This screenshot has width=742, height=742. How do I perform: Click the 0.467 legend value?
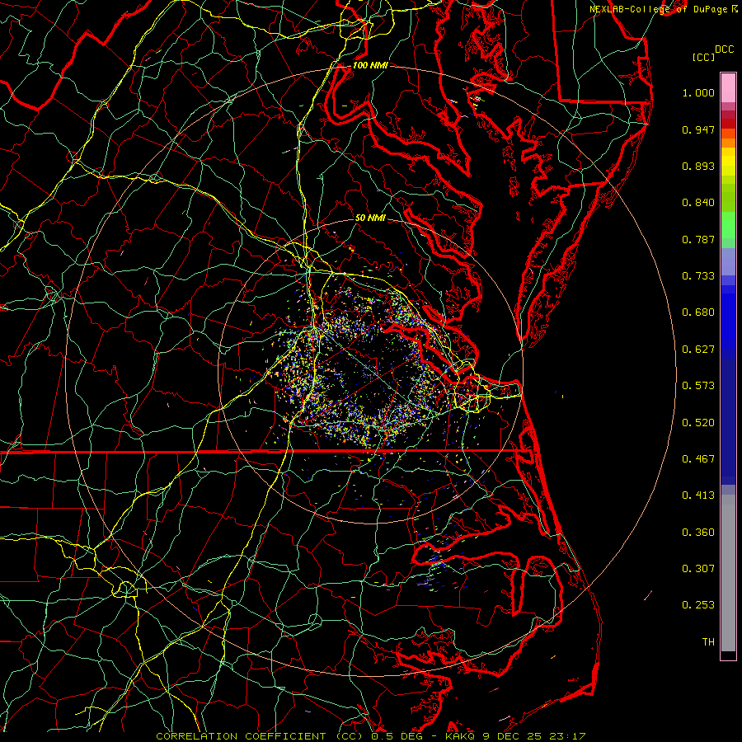coord(698,459)
